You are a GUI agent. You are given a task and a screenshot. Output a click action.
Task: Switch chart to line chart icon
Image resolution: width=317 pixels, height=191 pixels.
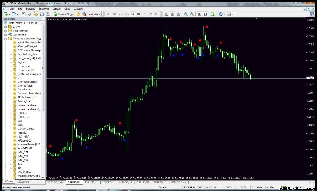178,14
